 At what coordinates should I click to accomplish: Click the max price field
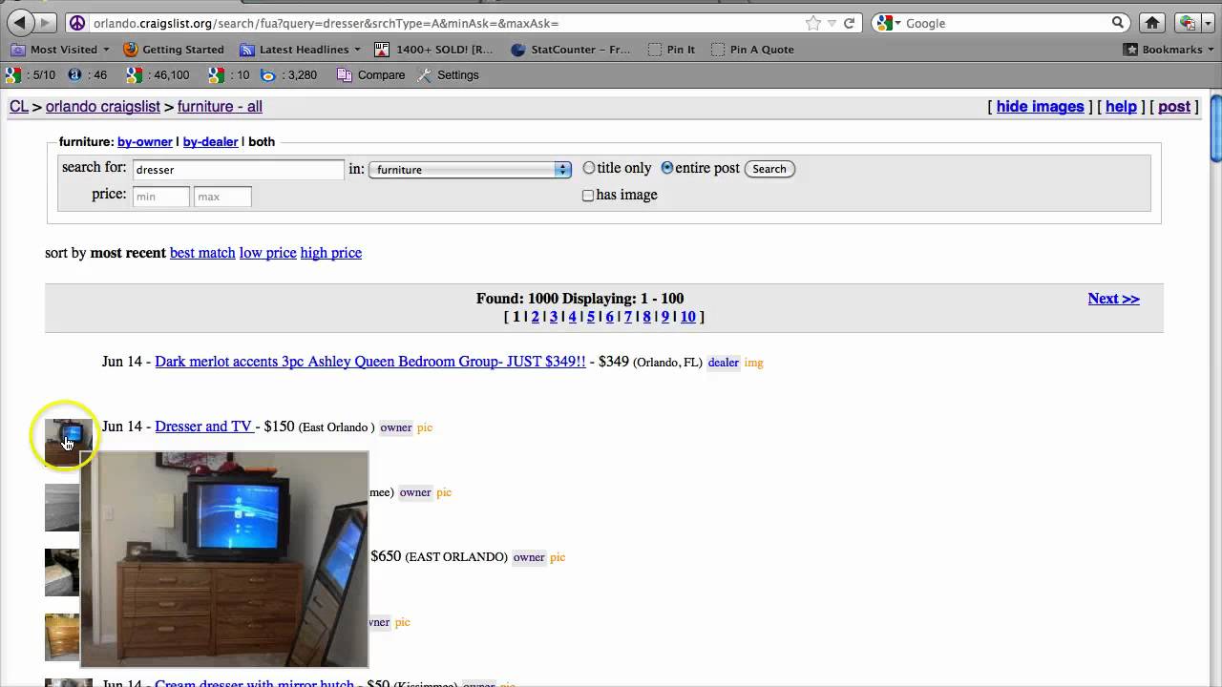(222, 197)
